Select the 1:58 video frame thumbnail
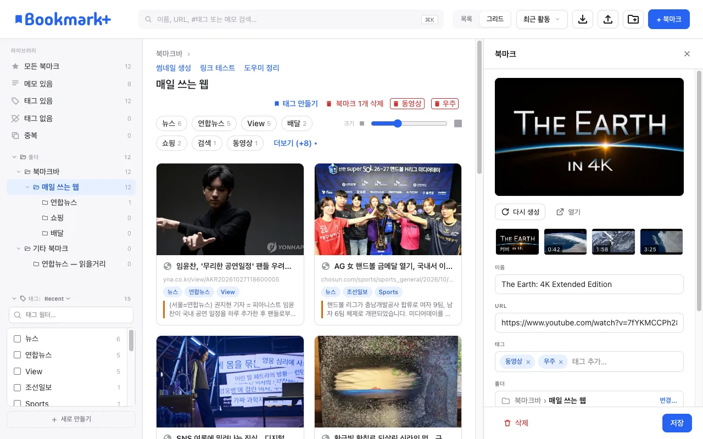Screen dimensions: 703x439 click(613, 241)
